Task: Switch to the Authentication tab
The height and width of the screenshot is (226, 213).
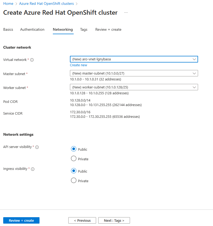Action: pos(32,29)
